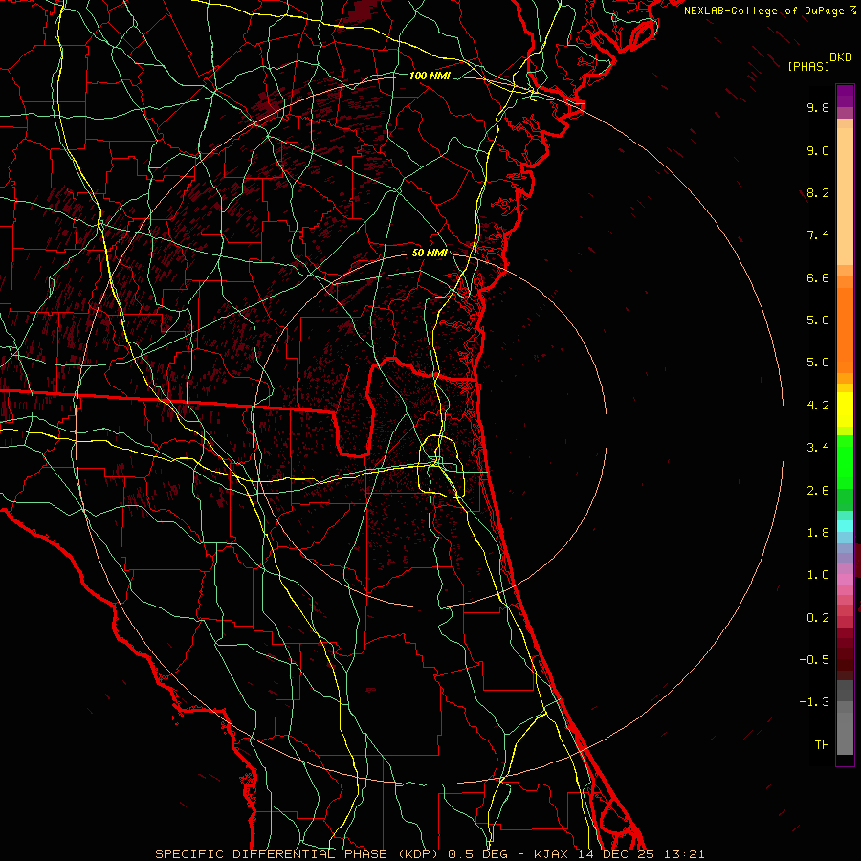The image size is (861, 861).
Task: Click the 1.0 scale value
Action: [818, 575]
